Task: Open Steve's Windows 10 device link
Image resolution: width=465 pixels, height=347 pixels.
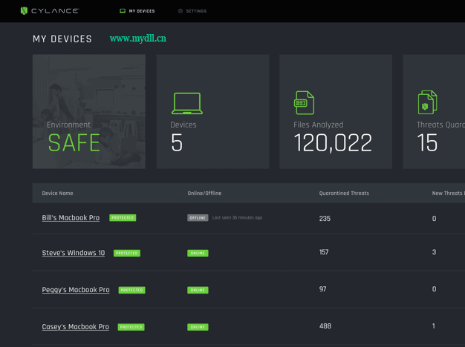Action: [x=74, y=253]
